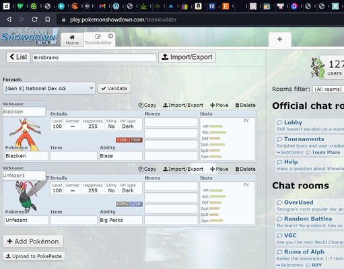This screenshot has height=269, width=344.
Task: Edit the team name field Birdbrains
Action: 94,57
